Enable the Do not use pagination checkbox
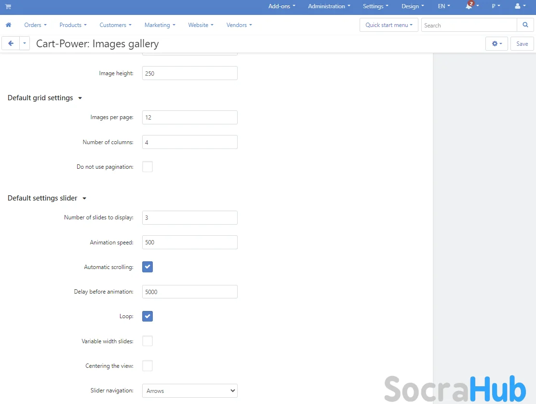Image resolution: width=536 pixels, height=404 pixels. [147, 167]
